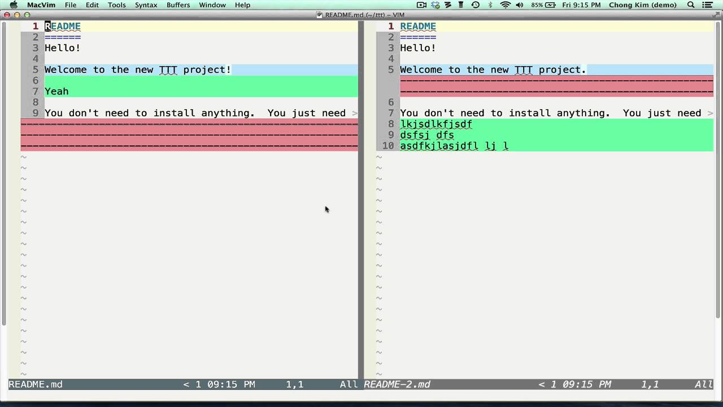Open the Fri 9:15 PM clock menu
Viewport: 723px width, 407px height.
[582, 5]
